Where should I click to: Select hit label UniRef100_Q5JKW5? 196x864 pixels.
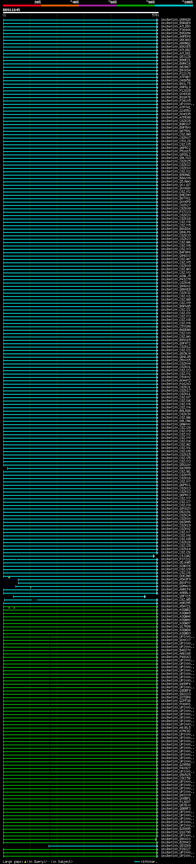(x=176, y=563)
